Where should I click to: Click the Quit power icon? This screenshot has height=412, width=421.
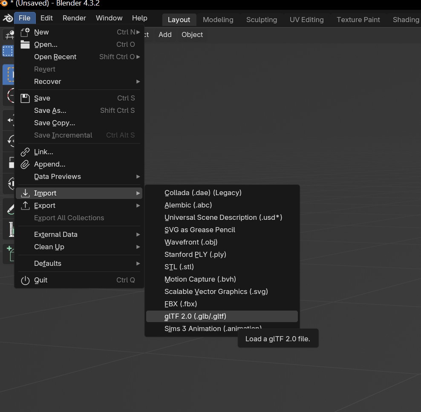click(x=25, y=280)
